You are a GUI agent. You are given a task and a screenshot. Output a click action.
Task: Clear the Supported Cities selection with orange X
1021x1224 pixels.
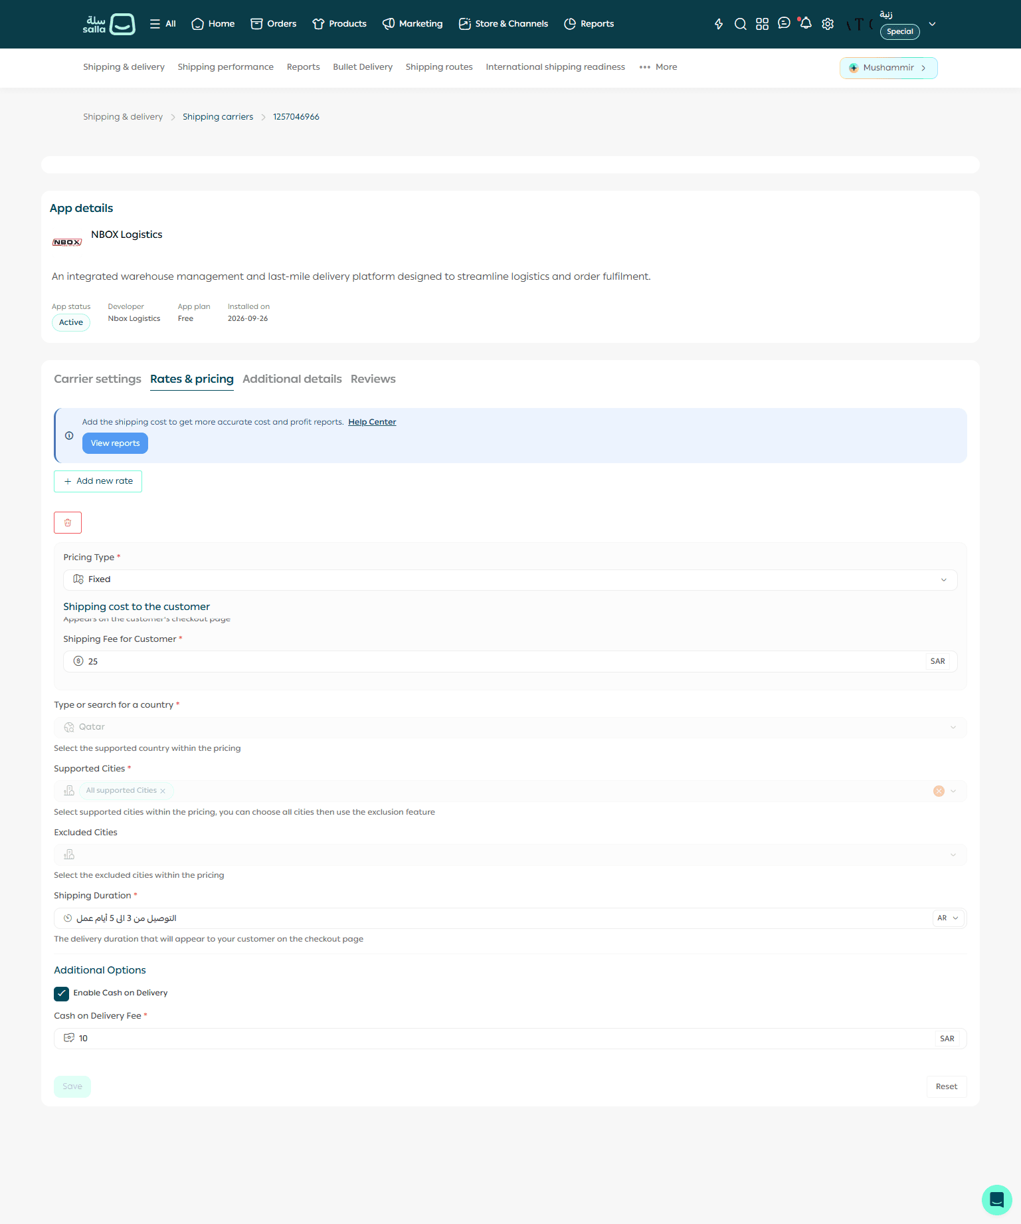[x=939, y=791]
